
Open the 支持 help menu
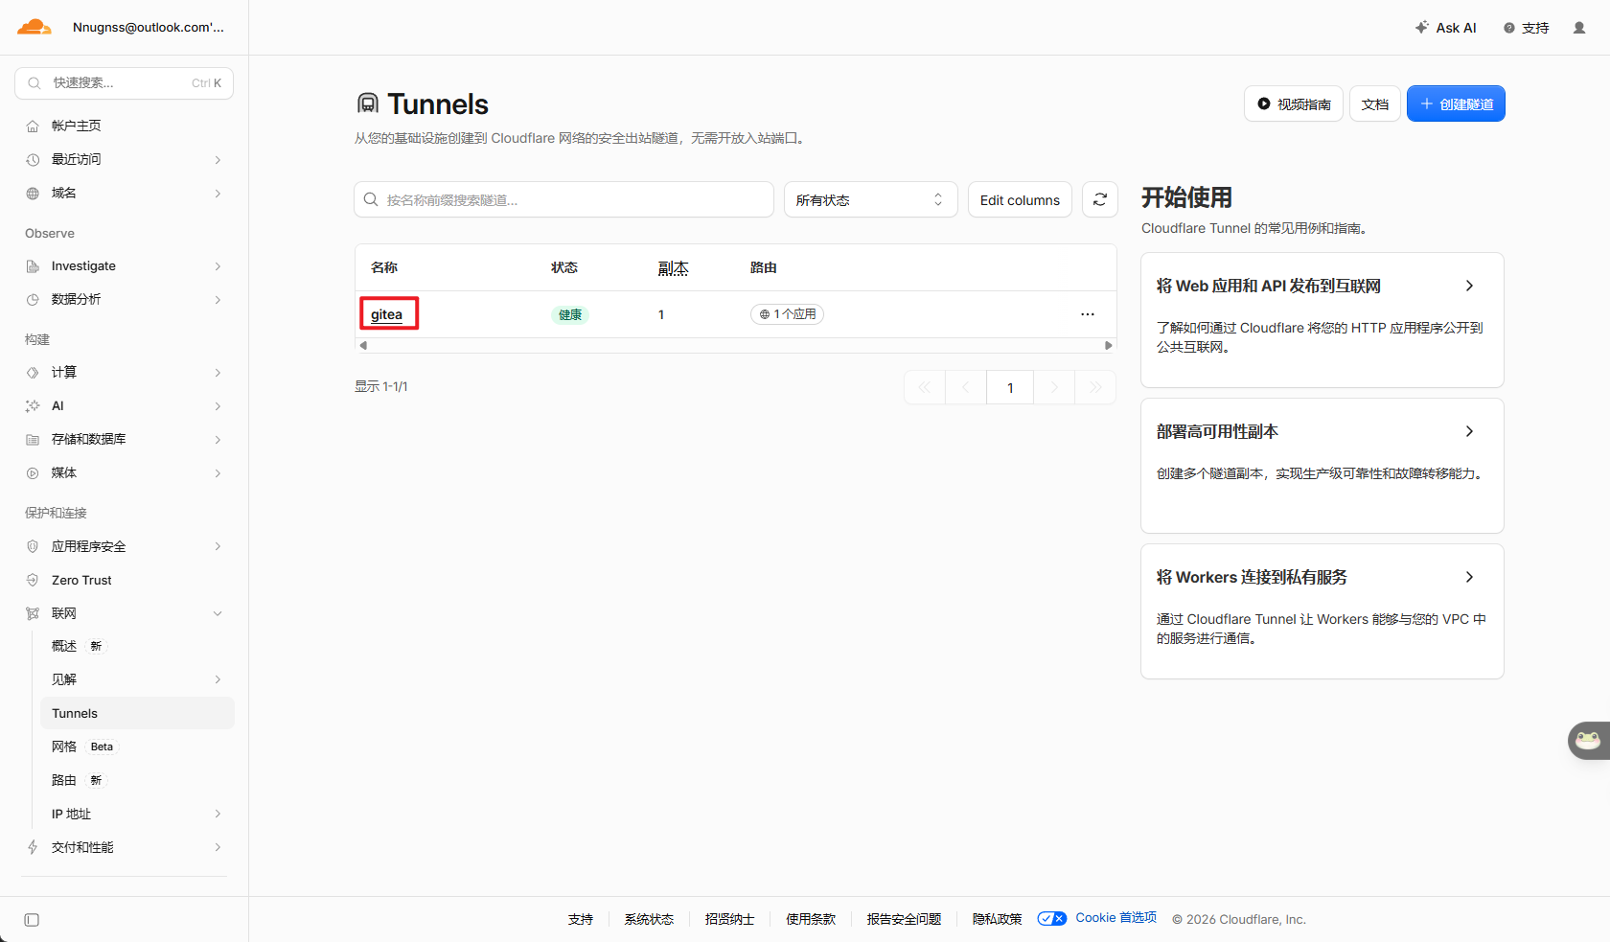(x=1526, y=28)
